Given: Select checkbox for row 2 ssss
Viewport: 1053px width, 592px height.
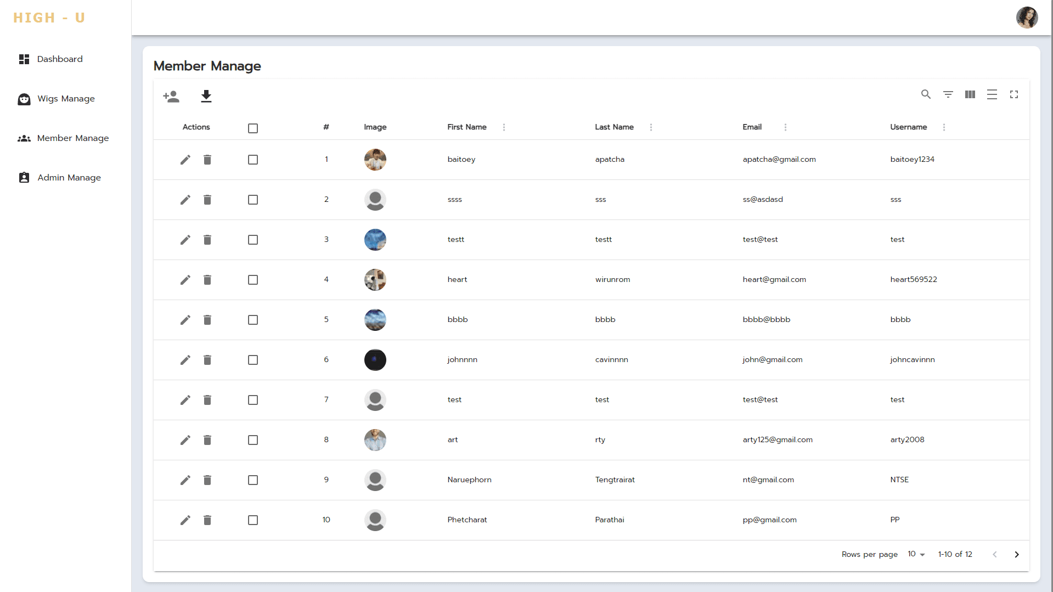Looking at the screenshot, I should pyautogui.click(x=253, y=200).
